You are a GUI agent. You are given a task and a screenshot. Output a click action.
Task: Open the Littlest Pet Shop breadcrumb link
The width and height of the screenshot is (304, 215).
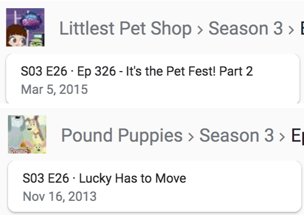(x=125, y=29)
